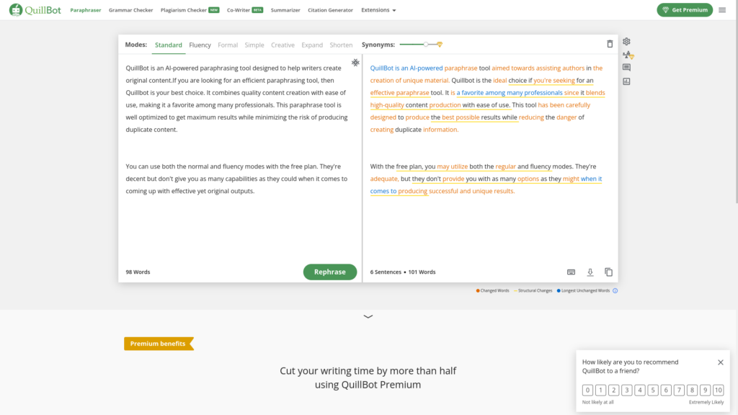The width and height of the screenshot is (738, 415).
Task: Expand the section with the down chevron
Action: (368, 317)
